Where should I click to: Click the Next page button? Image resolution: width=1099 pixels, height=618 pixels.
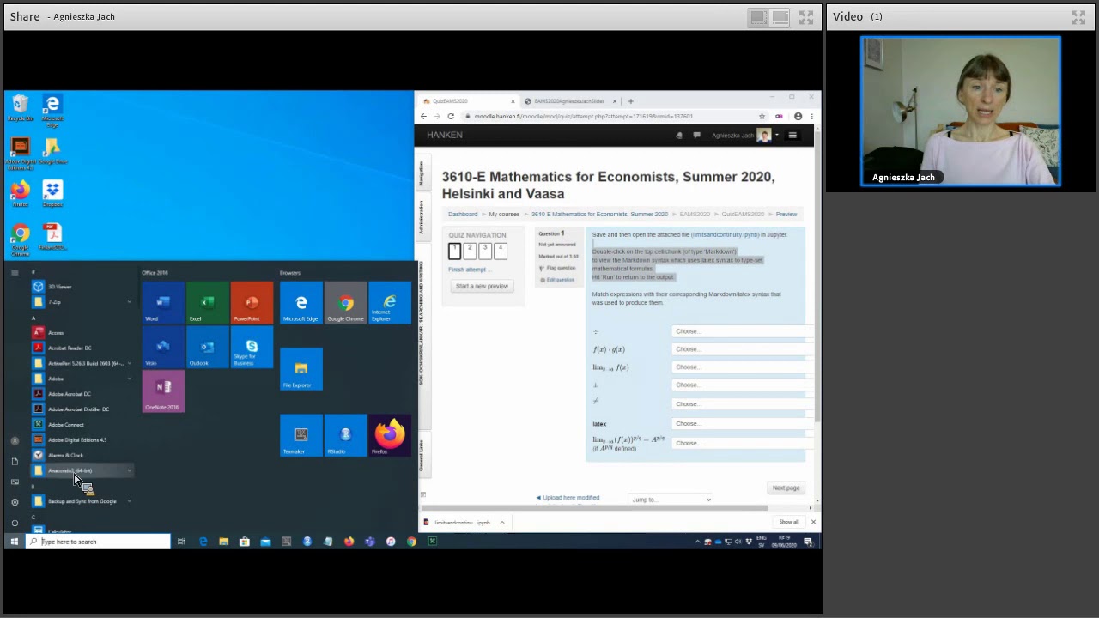786,488
